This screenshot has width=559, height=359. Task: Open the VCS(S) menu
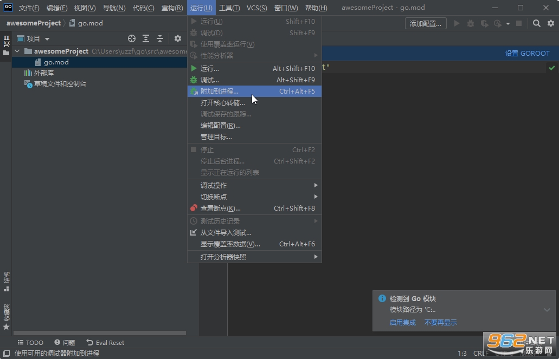(x=256, y=8)
